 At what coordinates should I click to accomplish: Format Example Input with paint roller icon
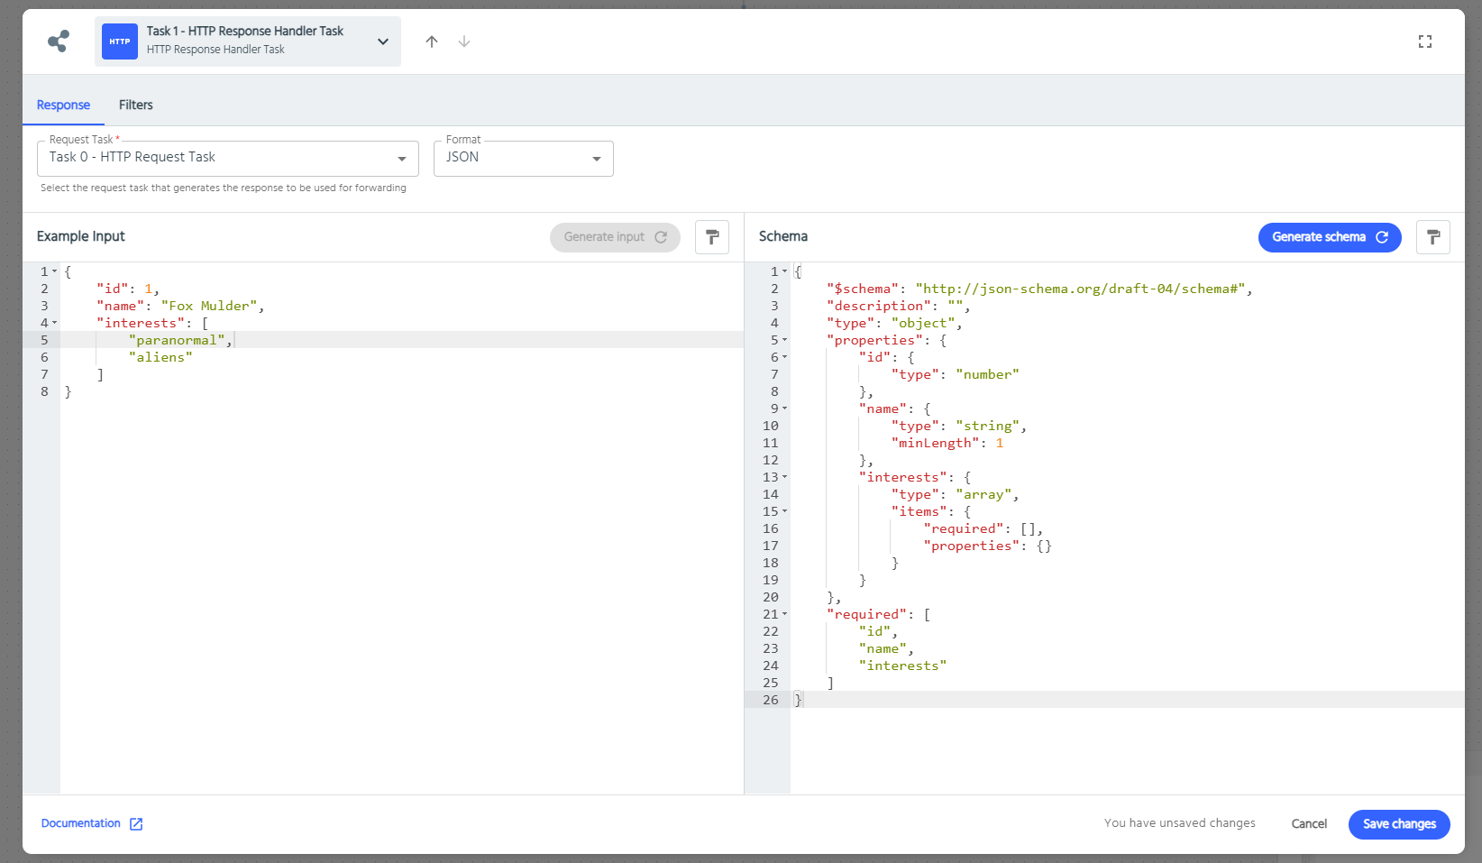(712, 237)
